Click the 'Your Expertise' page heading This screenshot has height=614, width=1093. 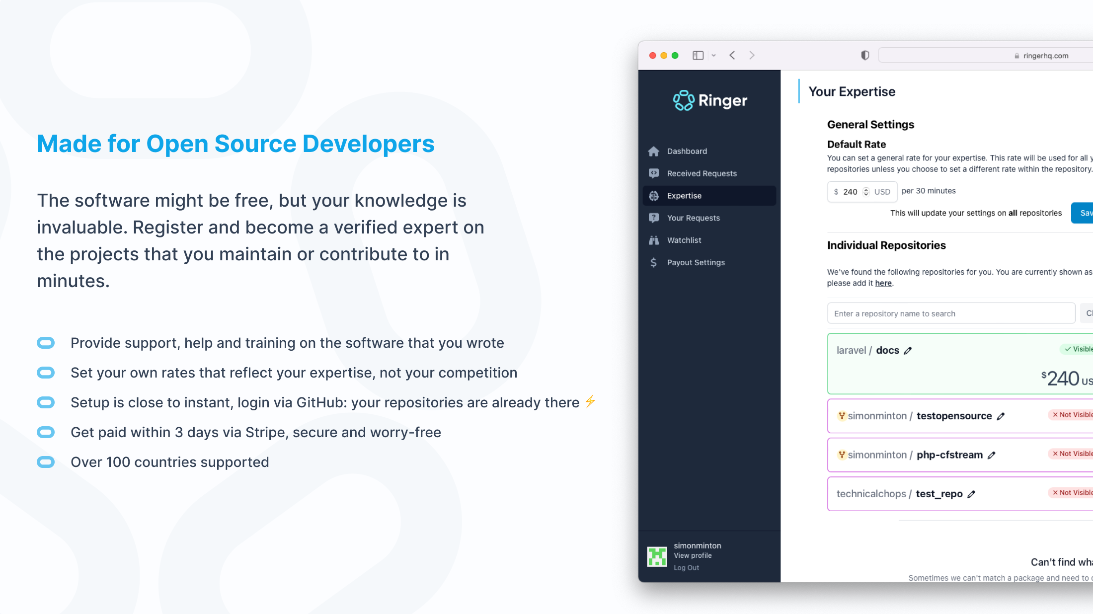852,91
